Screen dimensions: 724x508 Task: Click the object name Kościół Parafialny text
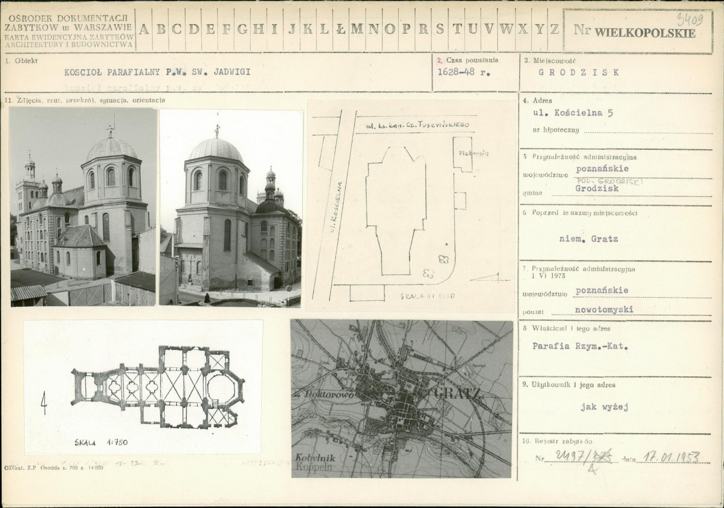157,72
